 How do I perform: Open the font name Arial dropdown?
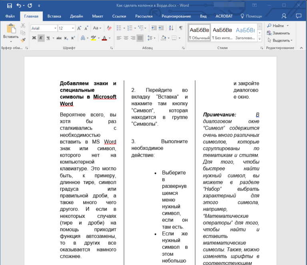(x=55, y=28)
